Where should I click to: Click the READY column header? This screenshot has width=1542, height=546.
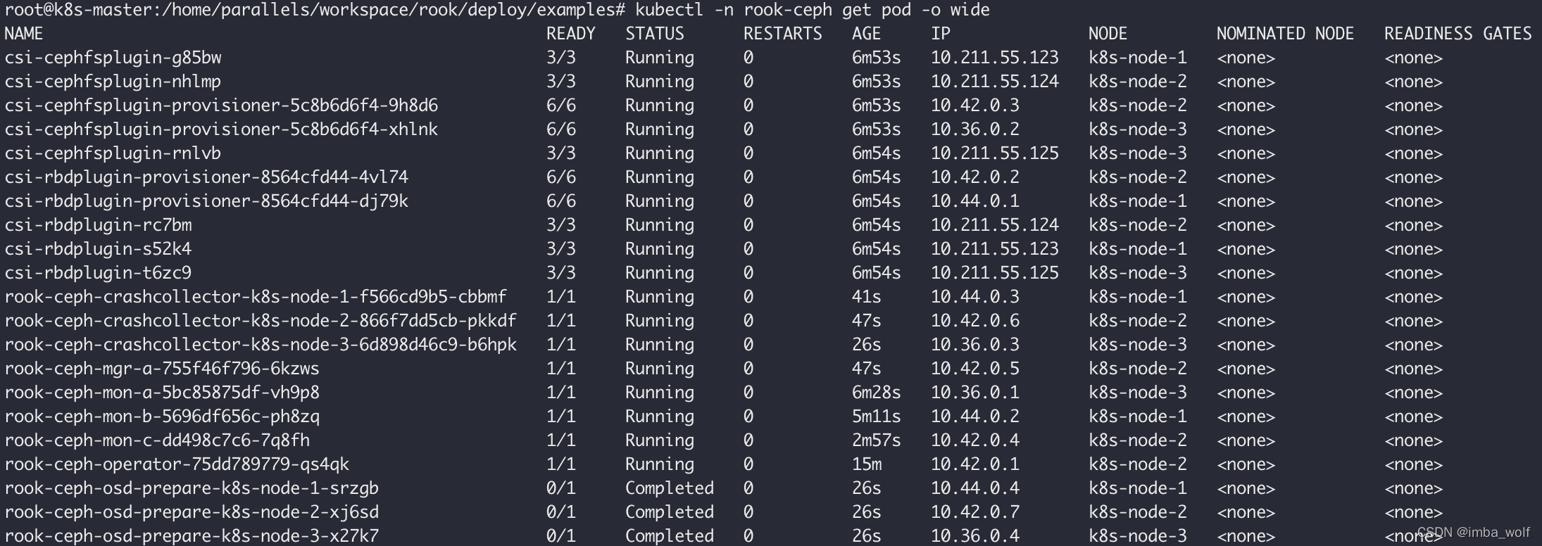pyautogui.click(x=570, y=34)
